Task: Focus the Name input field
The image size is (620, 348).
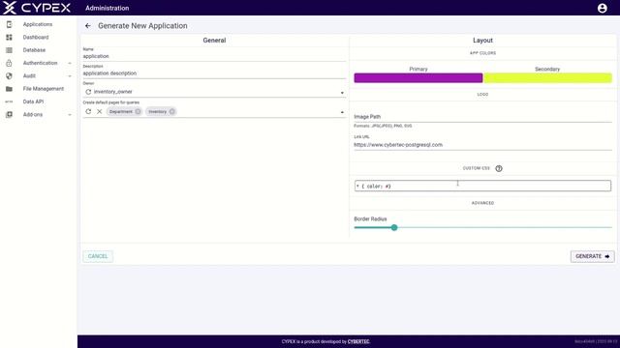Action: pos(214,56)
